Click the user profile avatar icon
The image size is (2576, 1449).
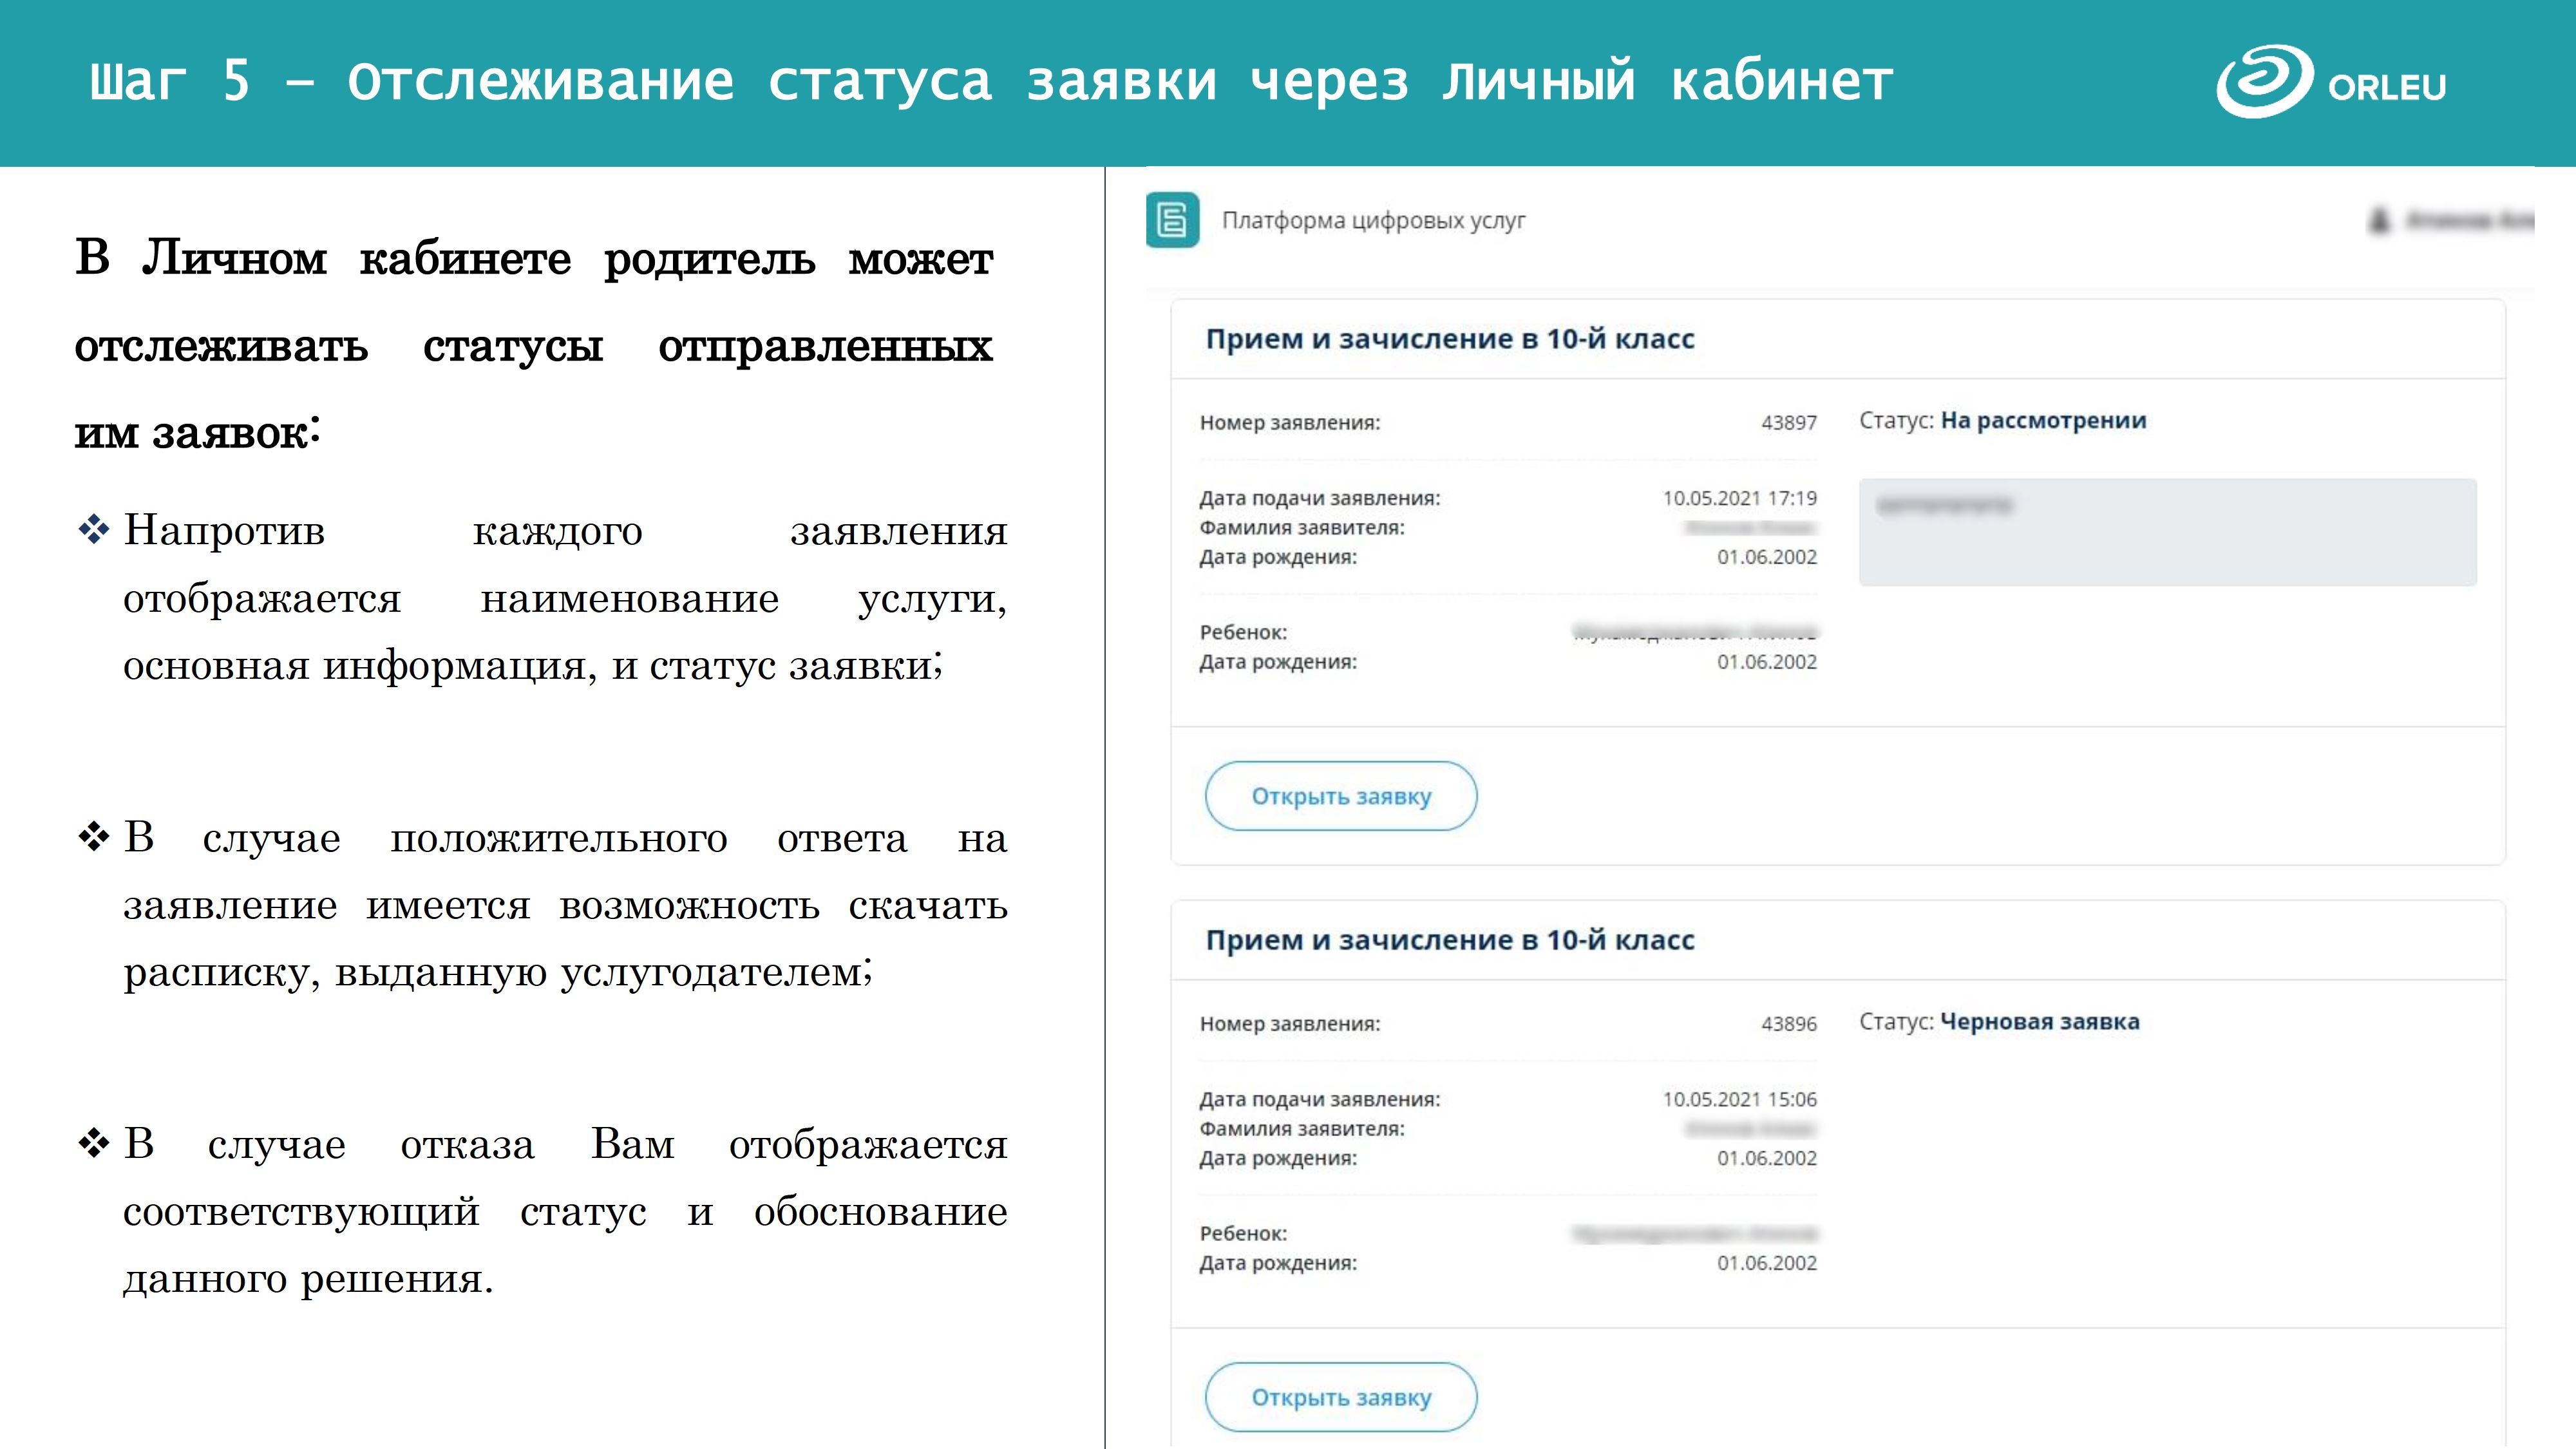click(x=2380, y=220)
